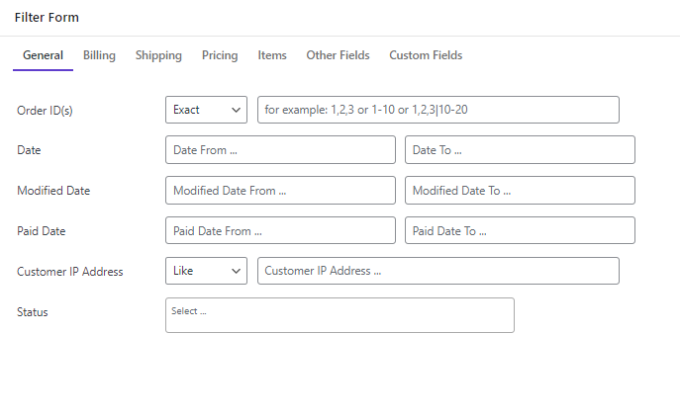Click the Filter Form heading

tap(47, 18)
